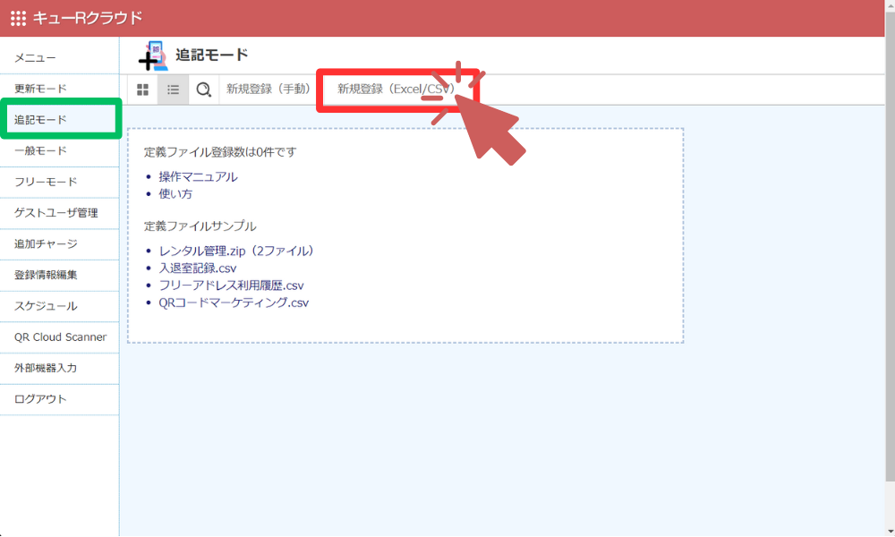
Task: Click the search magnifier icon
Action: pos(204,89)
